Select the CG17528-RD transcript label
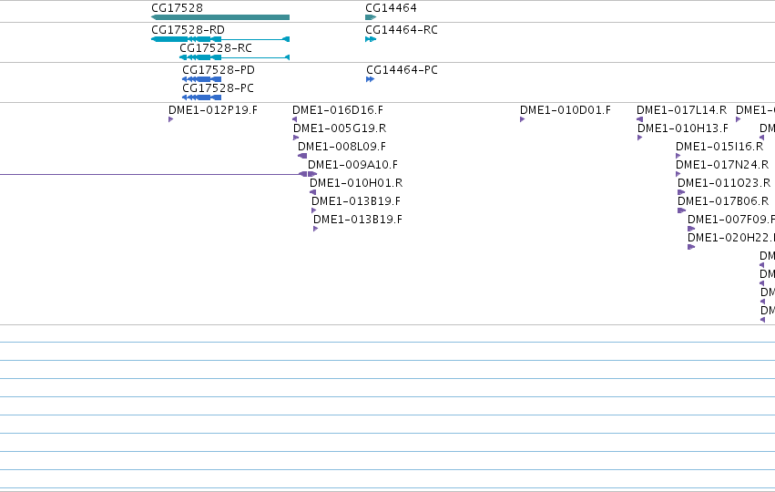 click(x=188, y=30)
